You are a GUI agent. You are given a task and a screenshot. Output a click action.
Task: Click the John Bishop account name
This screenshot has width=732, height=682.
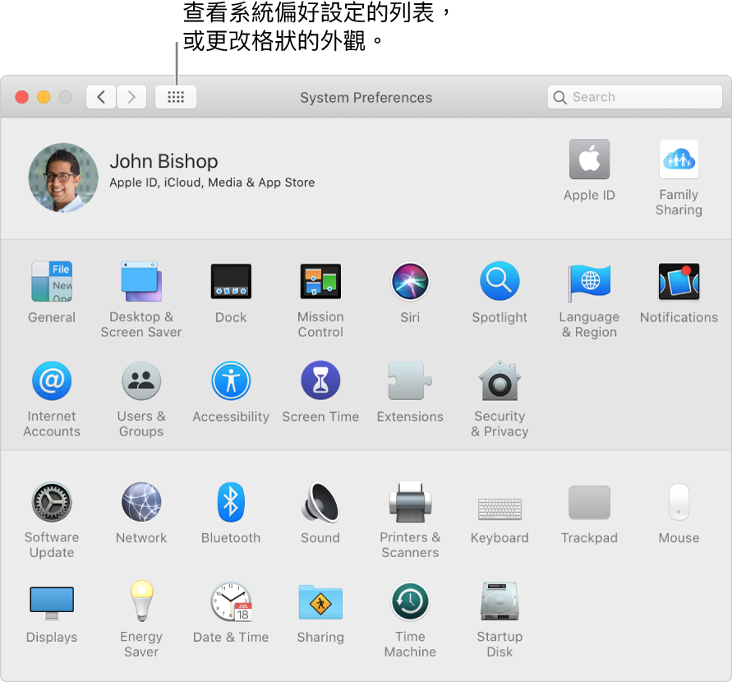coord(163,161)
